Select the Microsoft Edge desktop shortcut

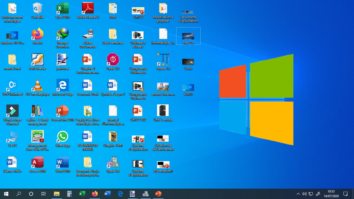coord(63,88)
